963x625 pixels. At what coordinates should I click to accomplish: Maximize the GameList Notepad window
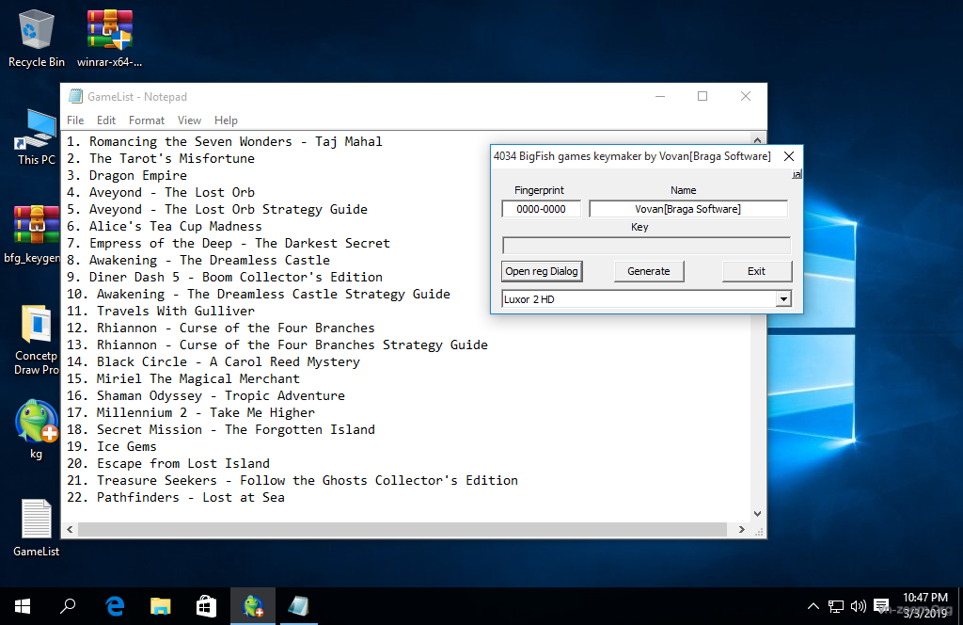[703, 97]
